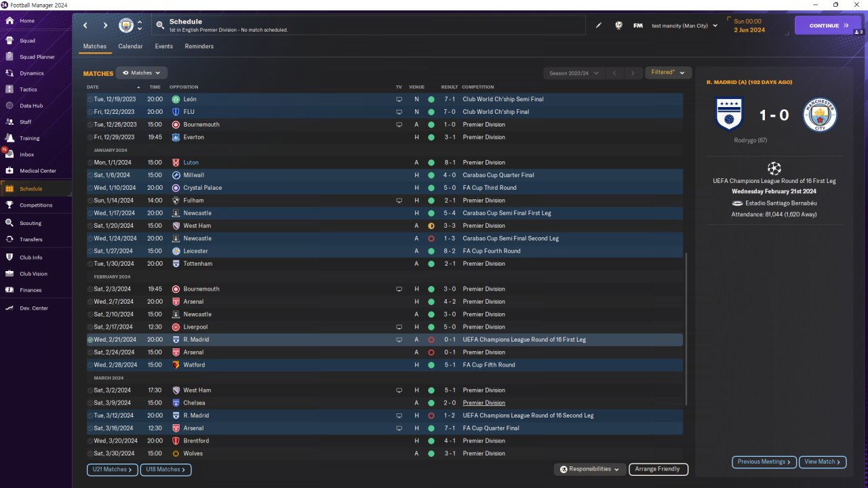Open Competitions in the sidebar menu

36,205
